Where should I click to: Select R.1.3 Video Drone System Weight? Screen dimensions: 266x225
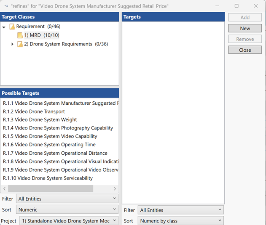pos(40,120)
